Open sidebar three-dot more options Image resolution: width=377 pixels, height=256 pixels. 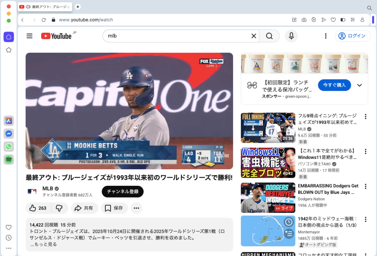(9, 248)
